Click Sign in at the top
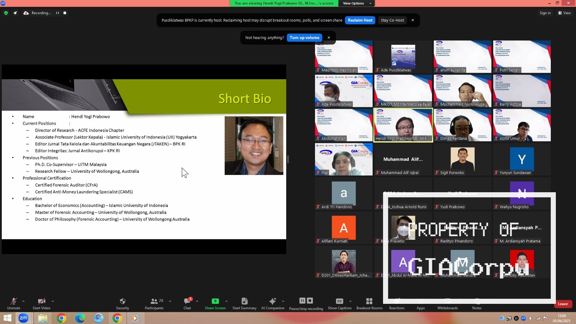576x324 pixels. pos(545,13)
